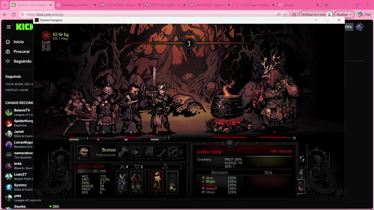The width and height of the screenshot is (374, 210).
Task: Switch to Google browser tab
Action: [x=299, y=5]
